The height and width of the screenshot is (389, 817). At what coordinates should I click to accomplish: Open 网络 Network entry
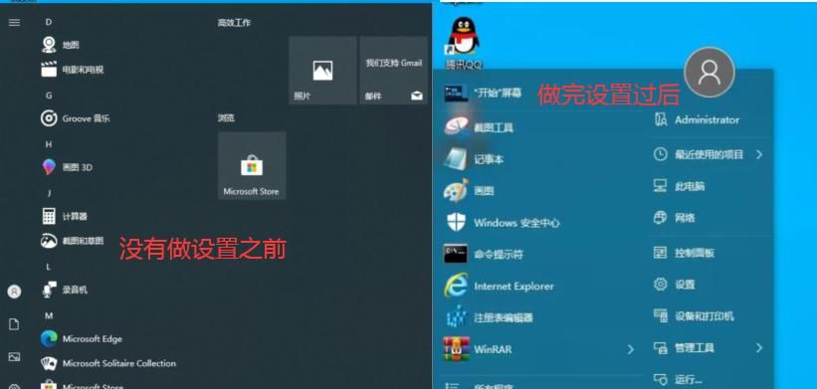click(685, 218)
